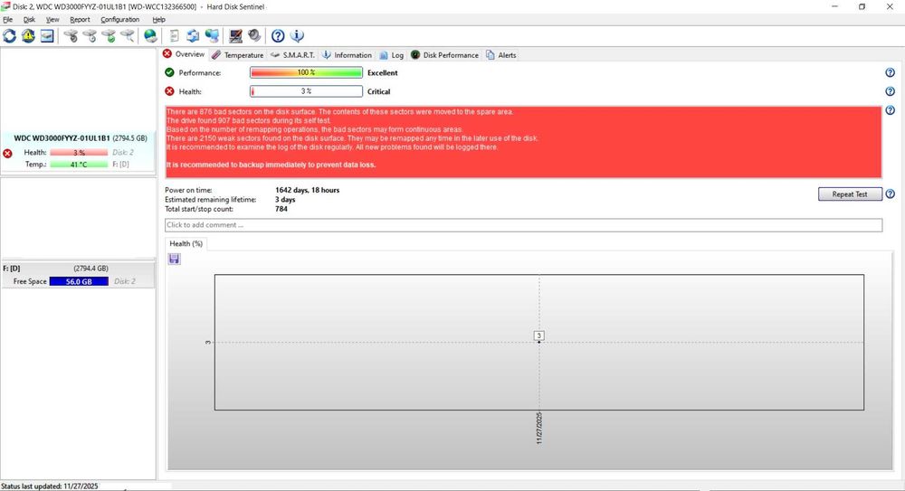Click the '3 days' estimated remaining lifetime value
The height and width of the screenshot is (491, 905).
tap(285, 200)
